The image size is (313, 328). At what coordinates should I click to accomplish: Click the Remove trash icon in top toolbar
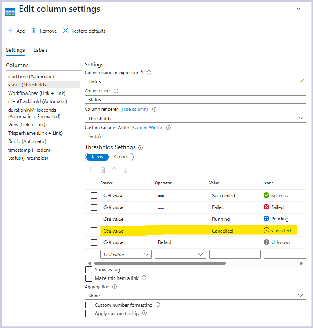(x=34, y=31)
